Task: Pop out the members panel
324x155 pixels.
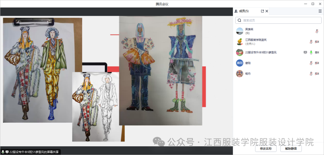Action: pos(262,11)
